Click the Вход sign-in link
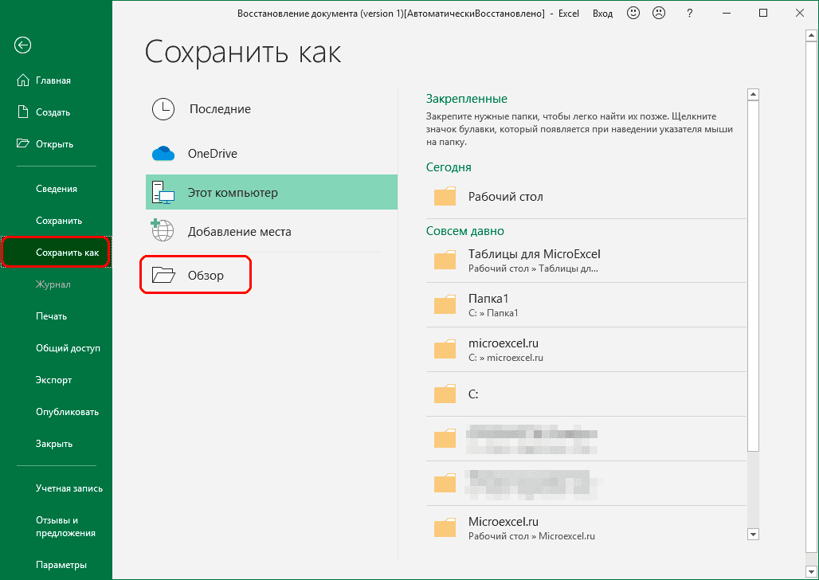The width and height of the screenshot is (819, 580). pyautogui.click(x=602, y=13)
